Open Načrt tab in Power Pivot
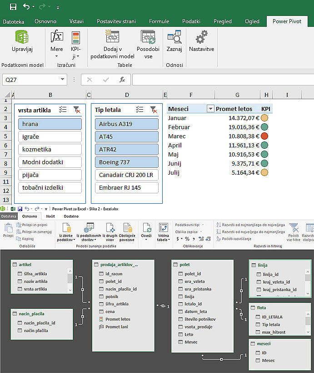This screenshot has height=373, width=314. coord(50,216)
